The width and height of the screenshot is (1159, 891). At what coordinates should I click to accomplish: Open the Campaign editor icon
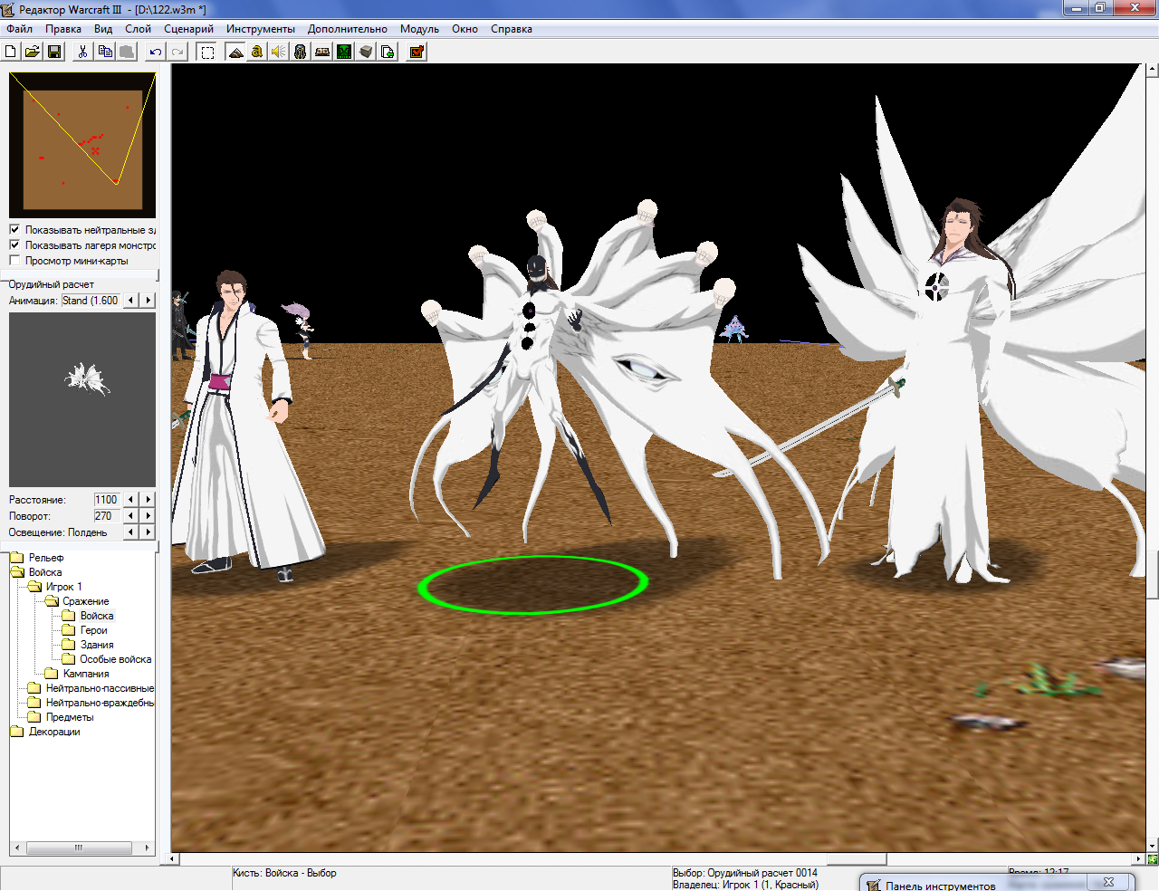click(322, 52)
